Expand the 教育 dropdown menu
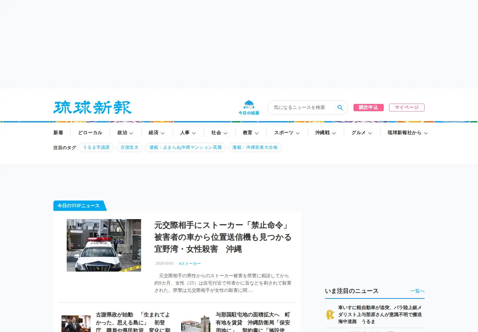The width and height of the screenshot is (478, 332). (251, 133)
